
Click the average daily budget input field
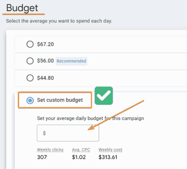[x=68, y=133]
